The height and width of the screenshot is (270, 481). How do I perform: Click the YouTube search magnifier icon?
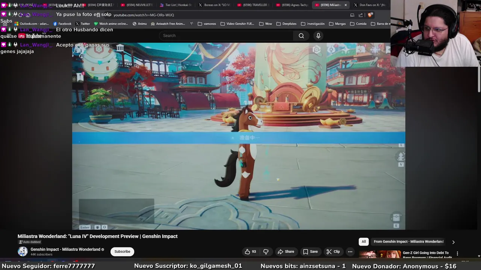coord(301,36)
